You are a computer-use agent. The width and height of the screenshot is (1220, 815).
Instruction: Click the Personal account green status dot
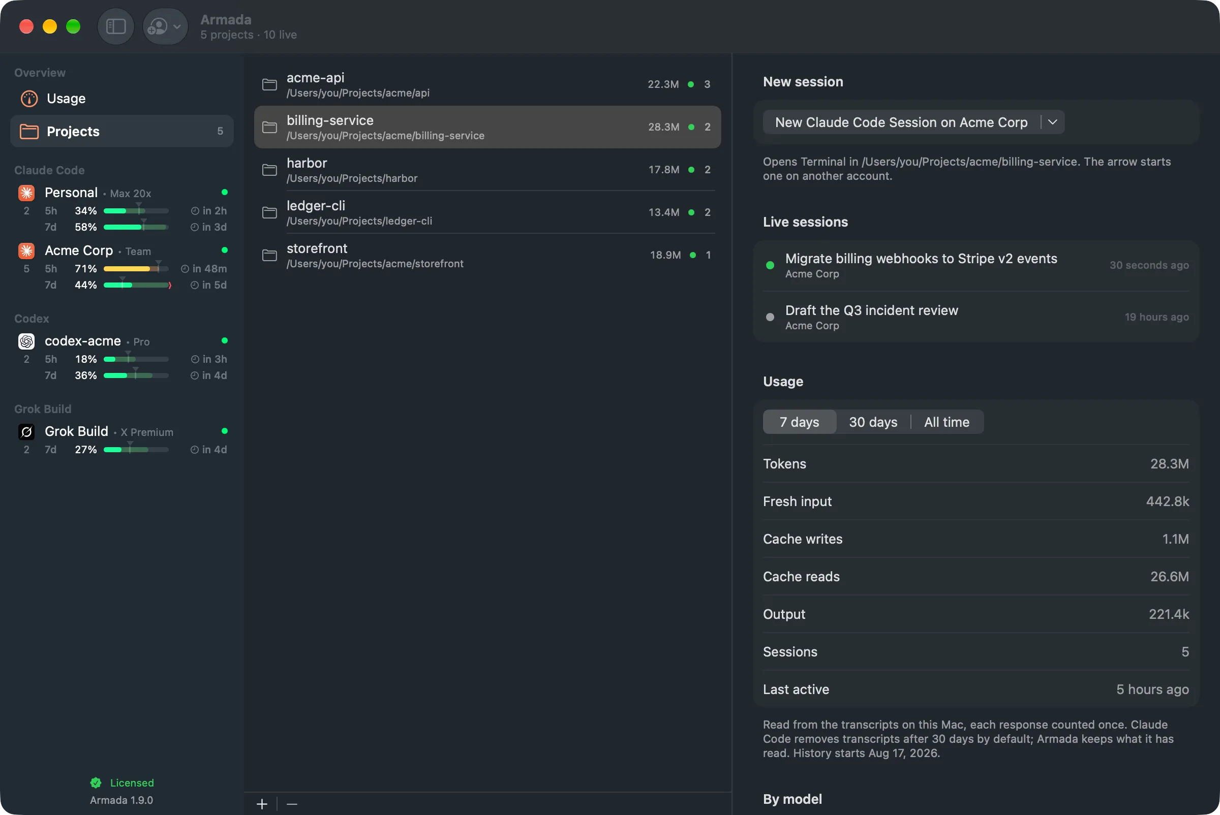click(225, 192)
